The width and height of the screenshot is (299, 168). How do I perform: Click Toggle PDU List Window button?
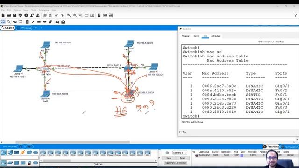(x=176, y=163)
